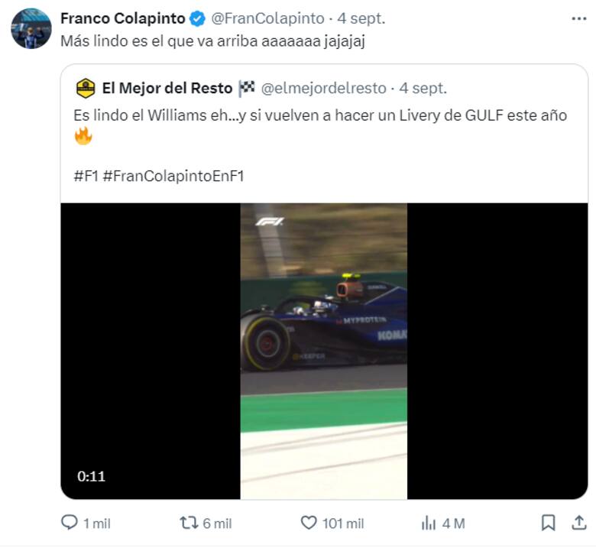596x551 pixels.
Task: Click the reply speech bubble icon
Action: (x=70, y=523)
